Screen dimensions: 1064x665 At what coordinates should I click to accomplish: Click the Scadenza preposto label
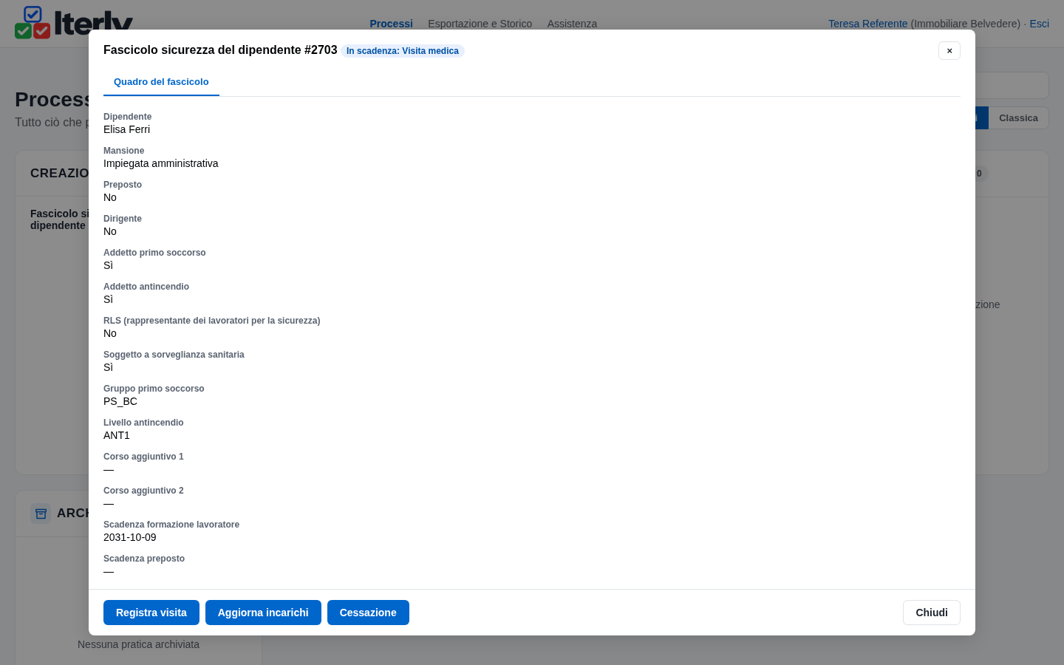click(144, 559)
